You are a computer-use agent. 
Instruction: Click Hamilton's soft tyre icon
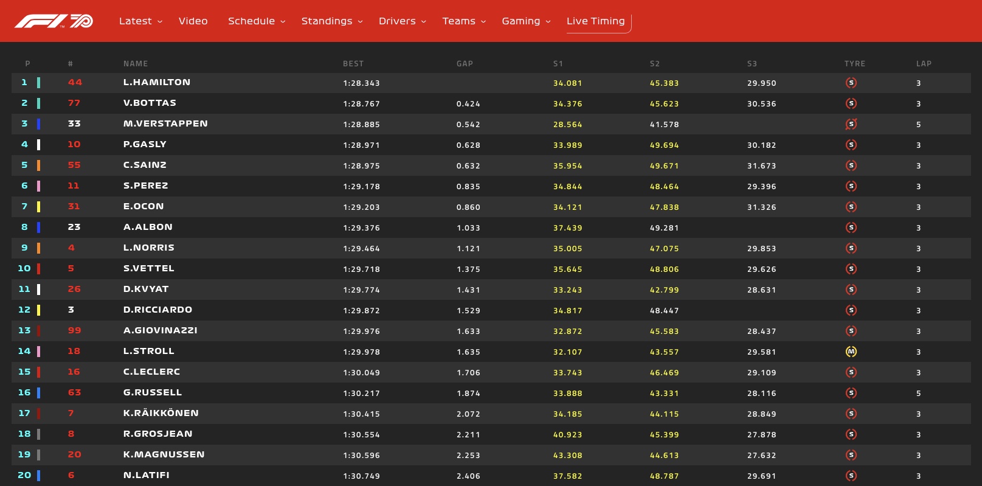click(851, 83)
